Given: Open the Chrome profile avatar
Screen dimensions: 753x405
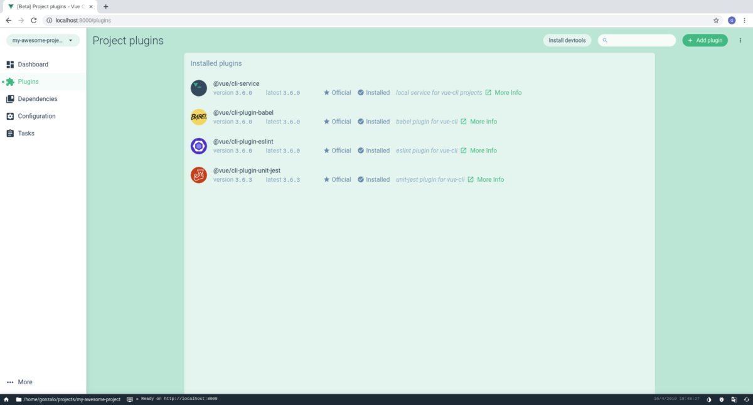Looking at the screenshot, I should point(732,20).
